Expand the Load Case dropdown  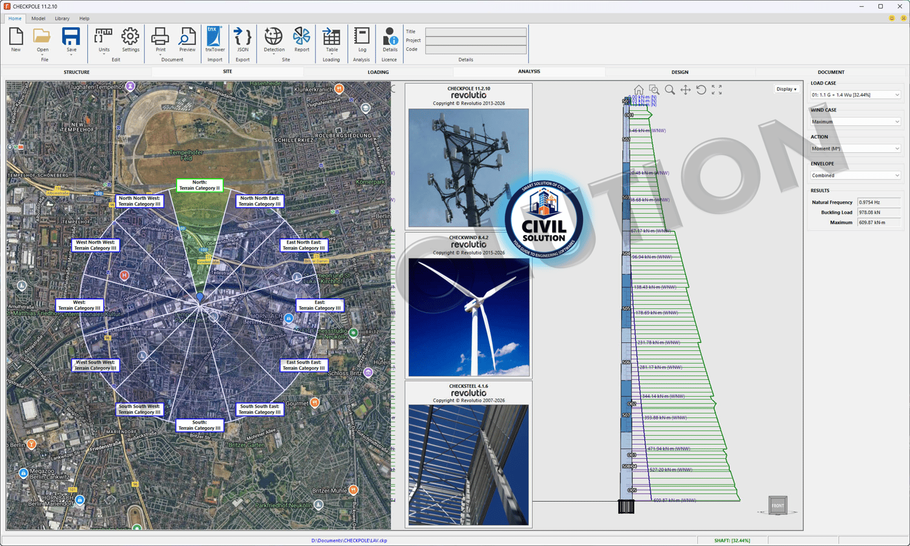coord(855,95)
